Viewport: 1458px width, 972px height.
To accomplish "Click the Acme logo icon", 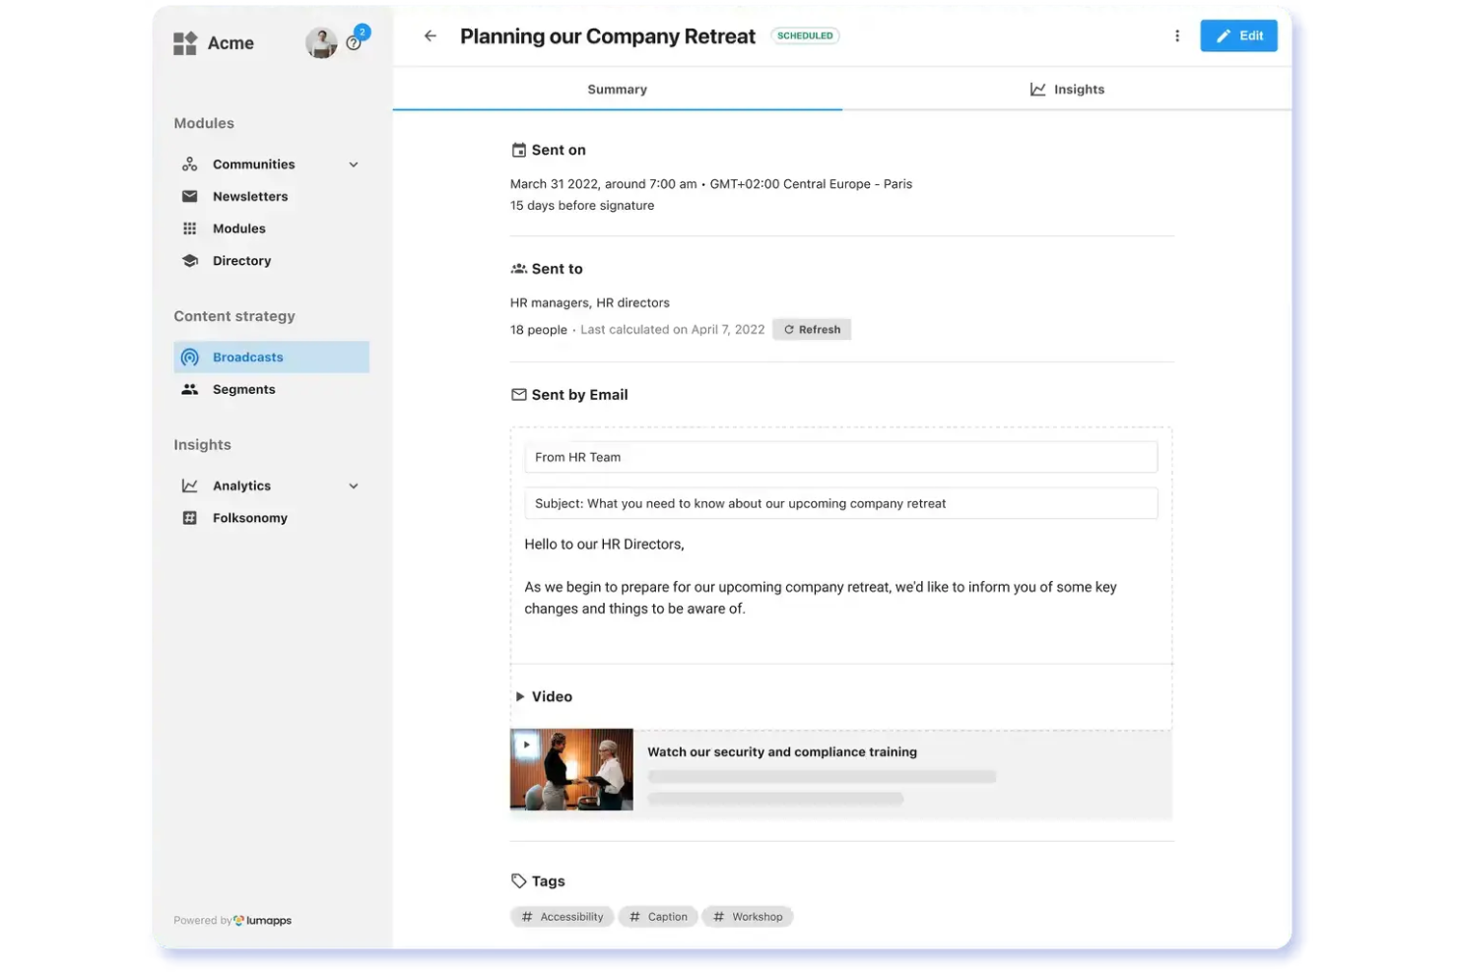I will [185, 43].
